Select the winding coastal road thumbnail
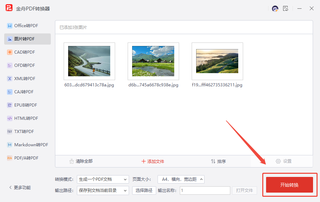Viewport: 320px width, 202px height. 89,61
